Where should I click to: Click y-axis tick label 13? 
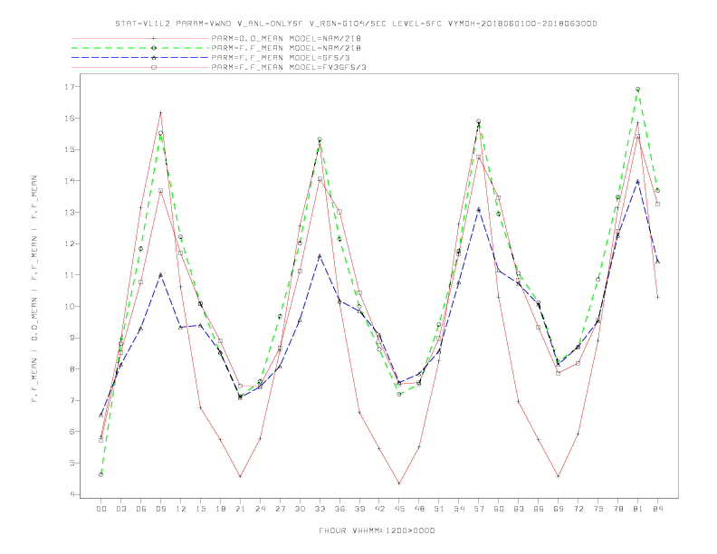[x=70, y=212]
